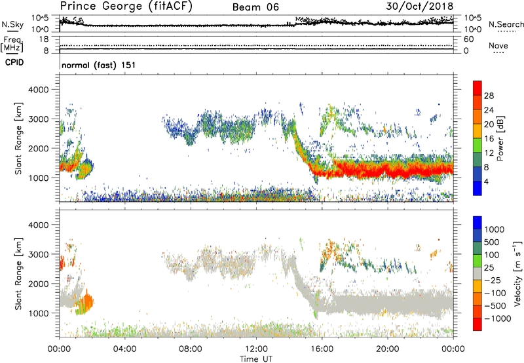
Task: Click the "-1000" label on the velocity colorbar
Action: click(498, 318)
